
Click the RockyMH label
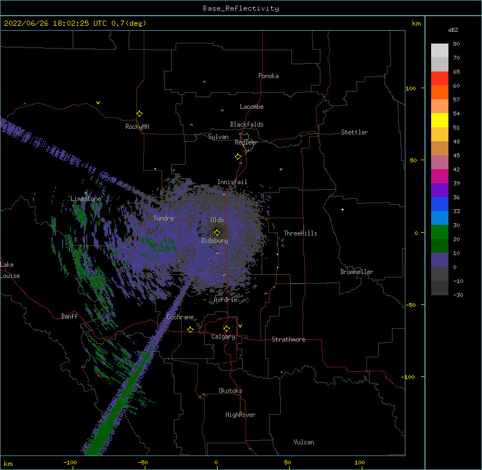click(137, 126)
